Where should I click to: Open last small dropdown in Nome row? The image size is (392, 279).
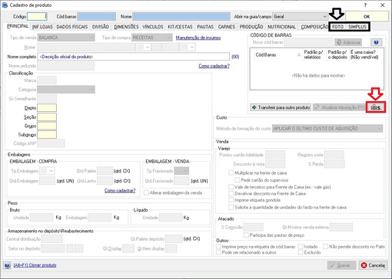click(188, 48)
